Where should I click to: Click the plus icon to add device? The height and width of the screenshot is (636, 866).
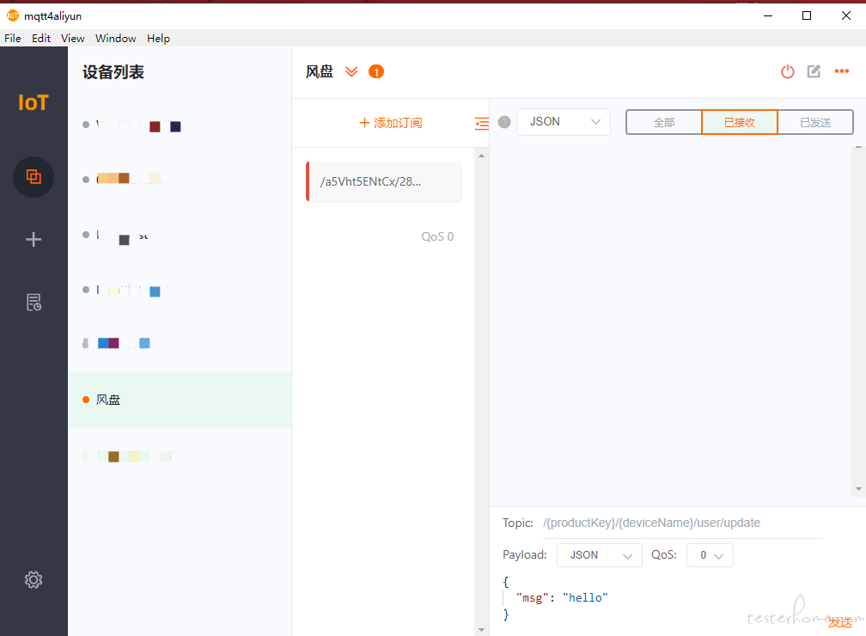34,239
